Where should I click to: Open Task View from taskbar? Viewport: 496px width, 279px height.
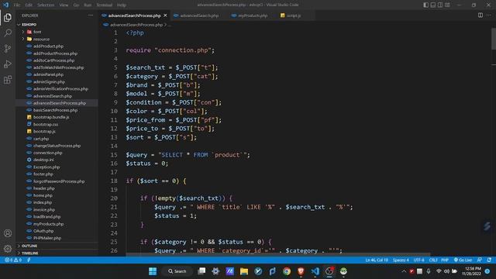click(201, 271)
